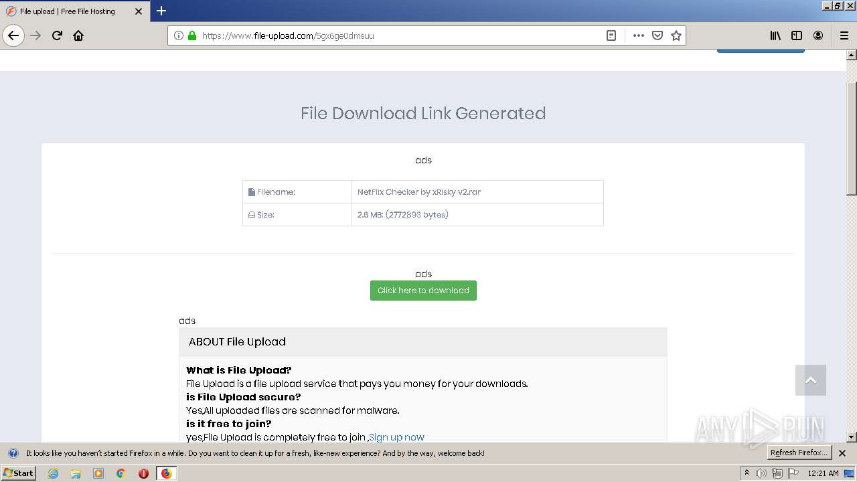
Task: Click Refresh Firefox button in notification bar
Action: click(799, 453)
